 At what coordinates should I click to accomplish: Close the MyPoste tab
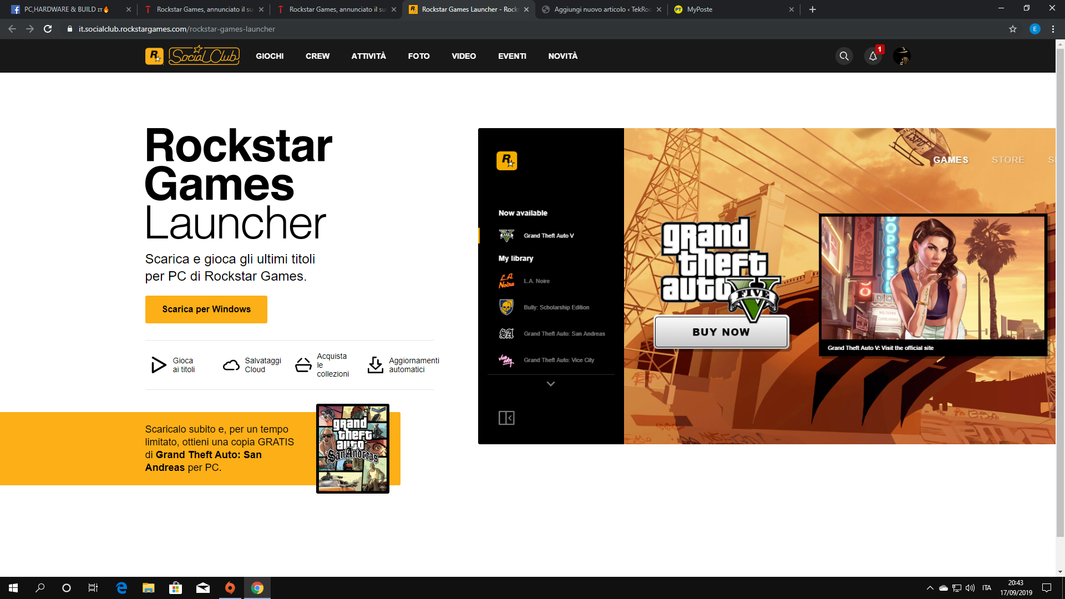792,9
